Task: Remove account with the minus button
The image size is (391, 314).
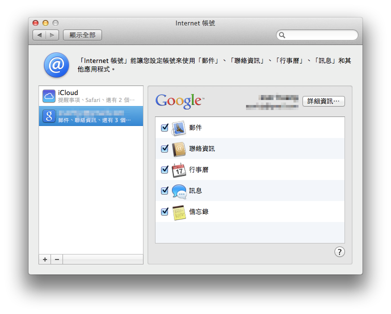Action: tap(57, 259)
